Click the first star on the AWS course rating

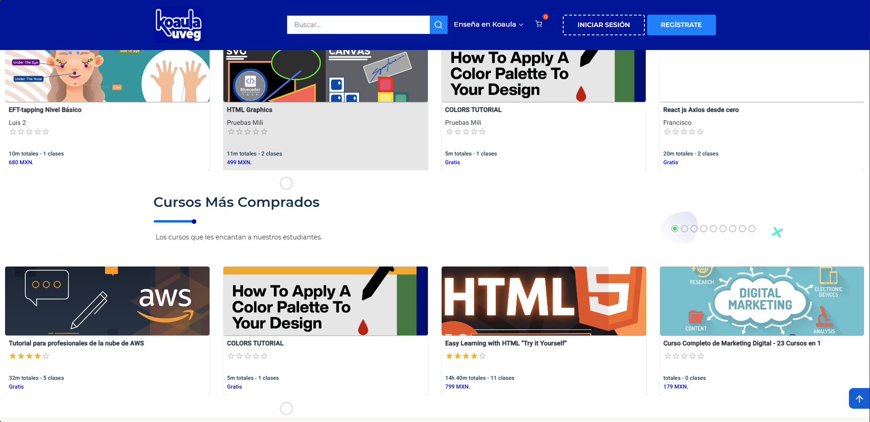pos(13,356)
